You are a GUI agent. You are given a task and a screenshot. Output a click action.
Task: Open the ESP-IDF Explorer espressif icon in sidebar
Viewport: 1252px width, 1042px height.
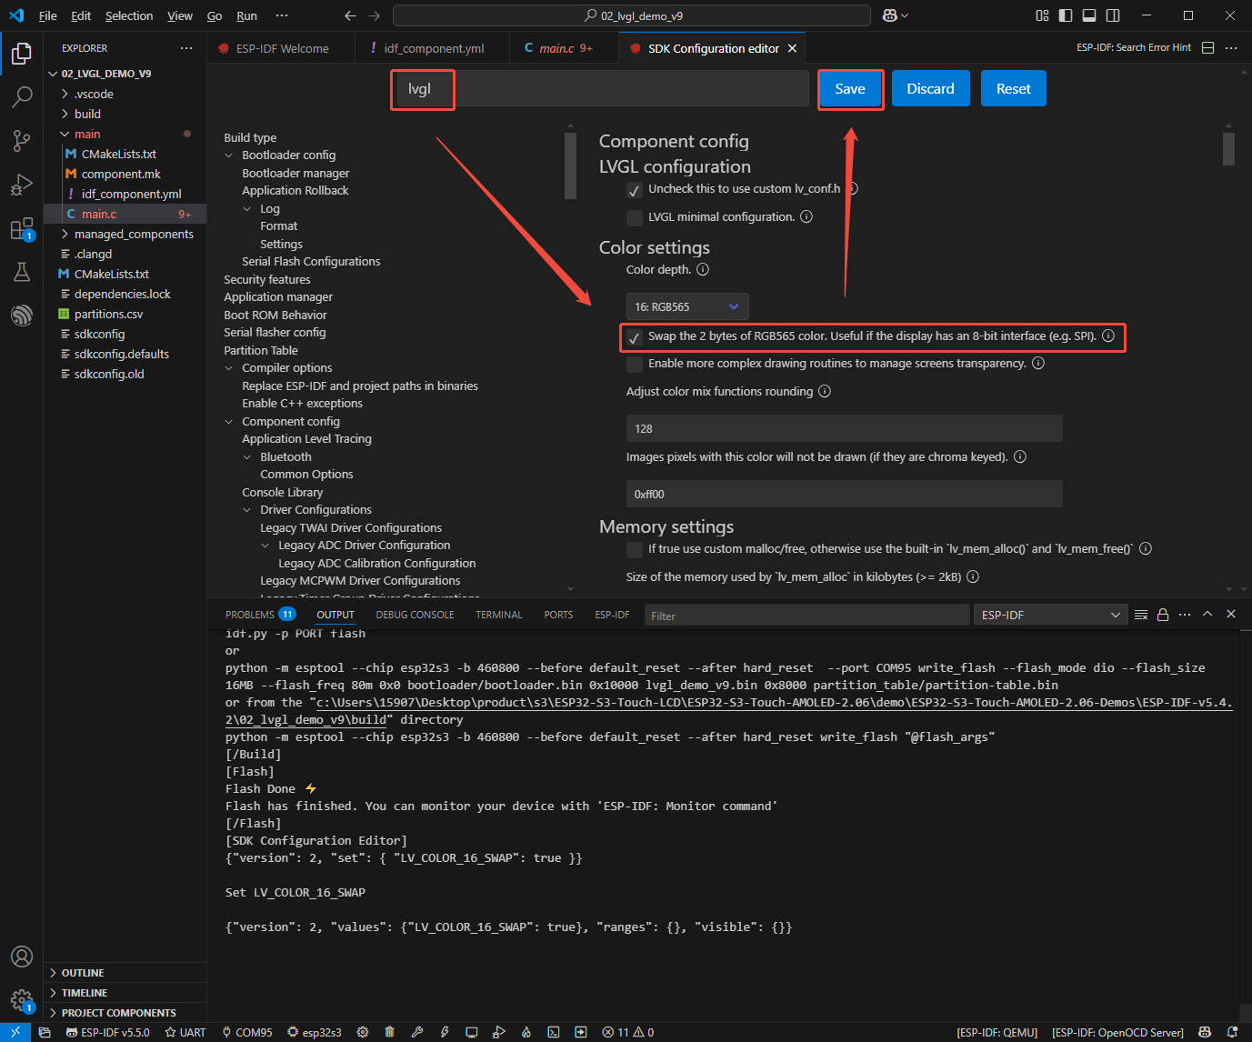pos(22,315)
